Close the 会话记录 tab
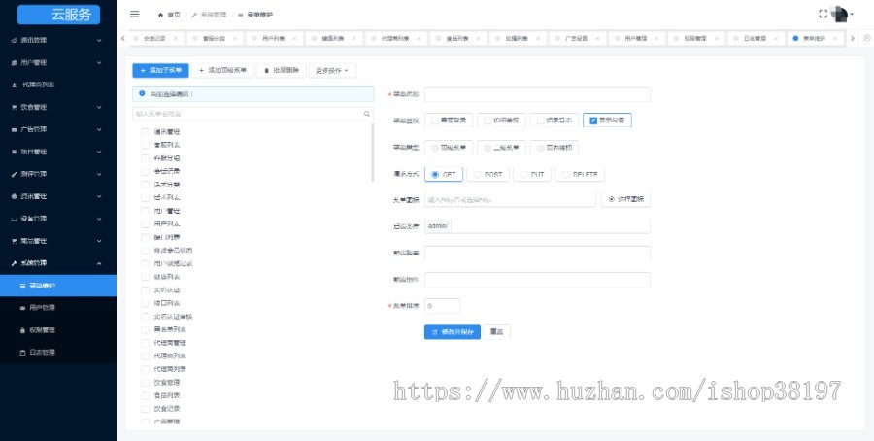 point(176,39)
